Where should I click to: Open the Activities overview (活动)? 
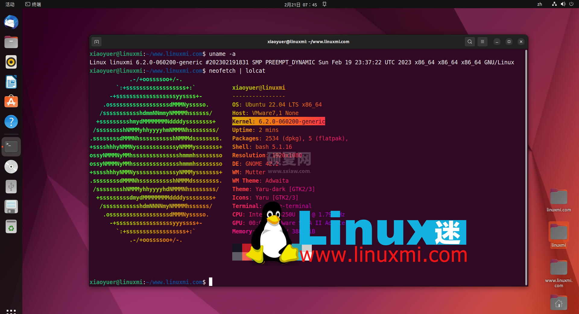10,4
